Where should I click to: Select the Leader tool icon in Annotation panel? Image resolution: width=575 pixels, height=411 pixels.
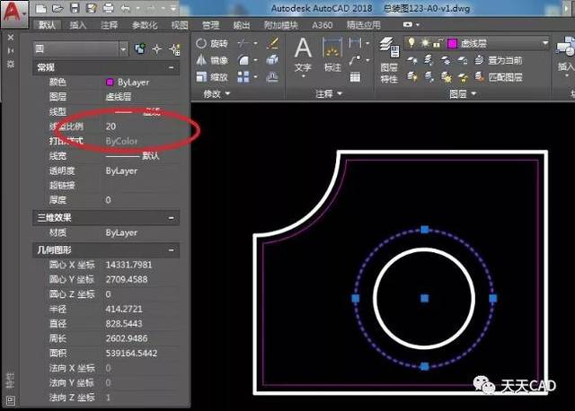(355, 60)
